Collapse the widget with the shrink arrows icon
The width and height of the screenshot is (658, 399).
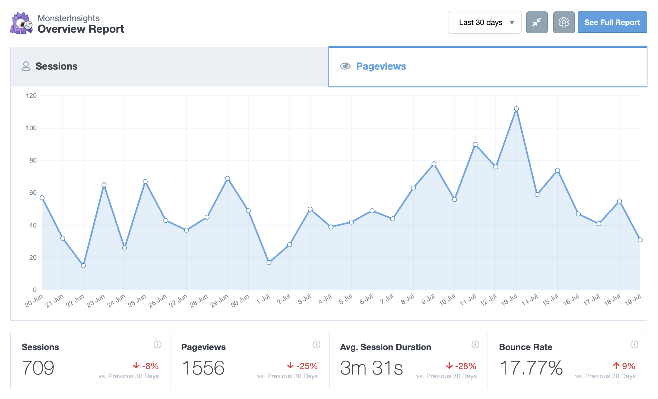point(537,22)
